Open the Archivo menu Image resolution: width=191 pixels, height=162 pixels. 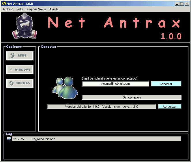(x=8, y=9)
